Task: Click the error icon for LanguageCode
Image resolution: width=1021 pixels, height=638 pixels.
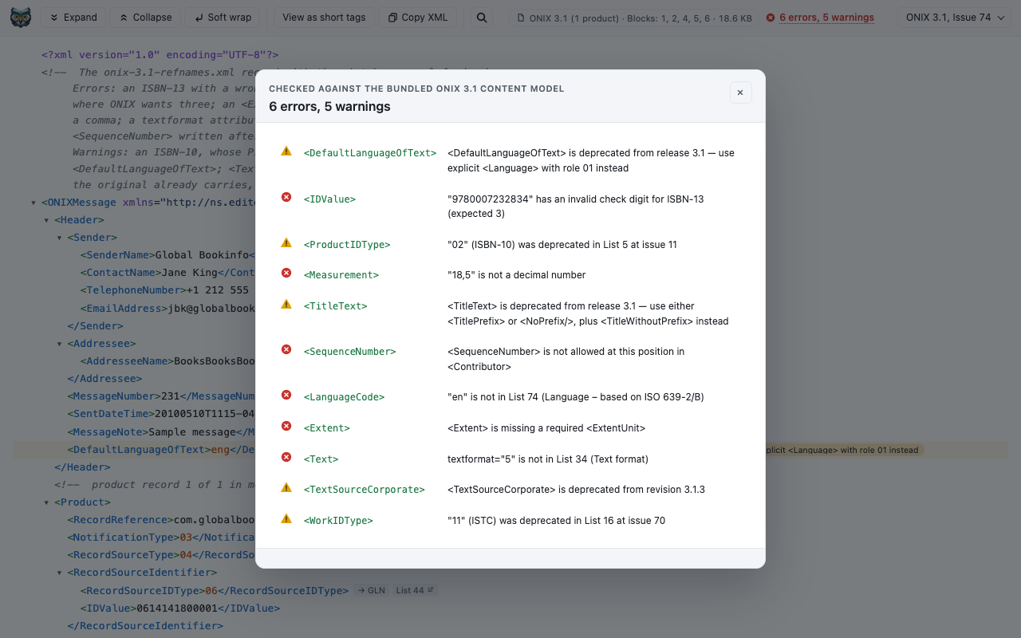Action: tap(286, 396)
